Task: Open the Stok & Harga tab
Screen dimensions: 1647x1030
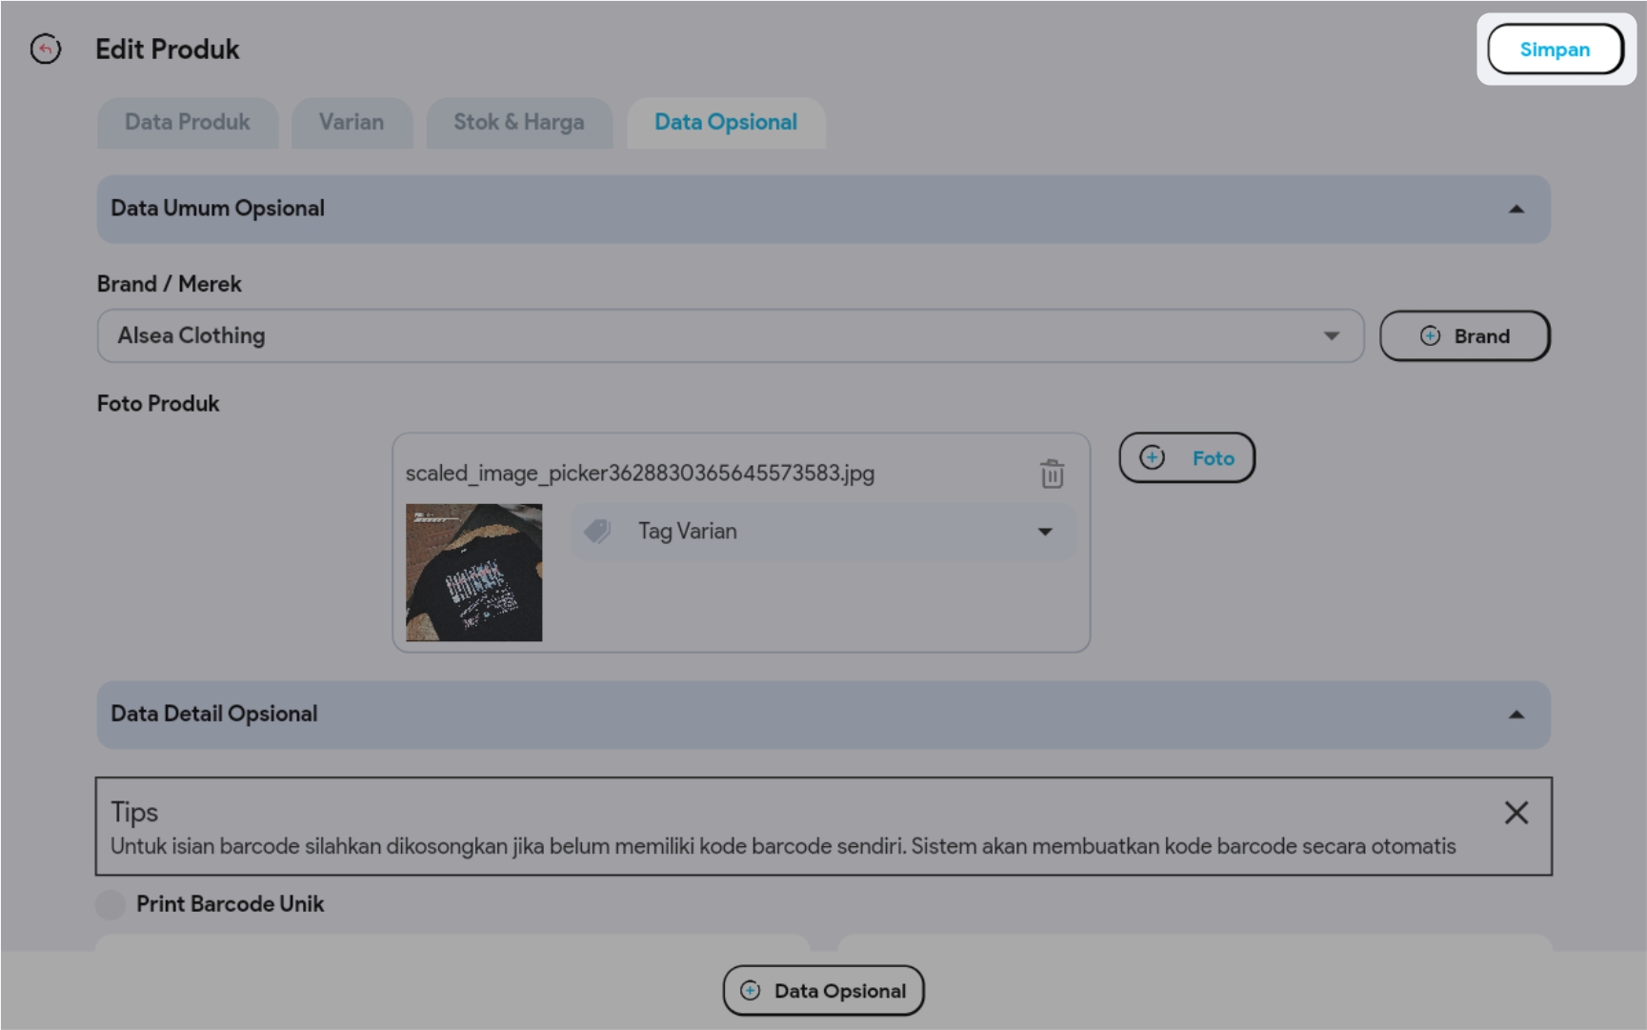Action: click(x=518, y=123)
